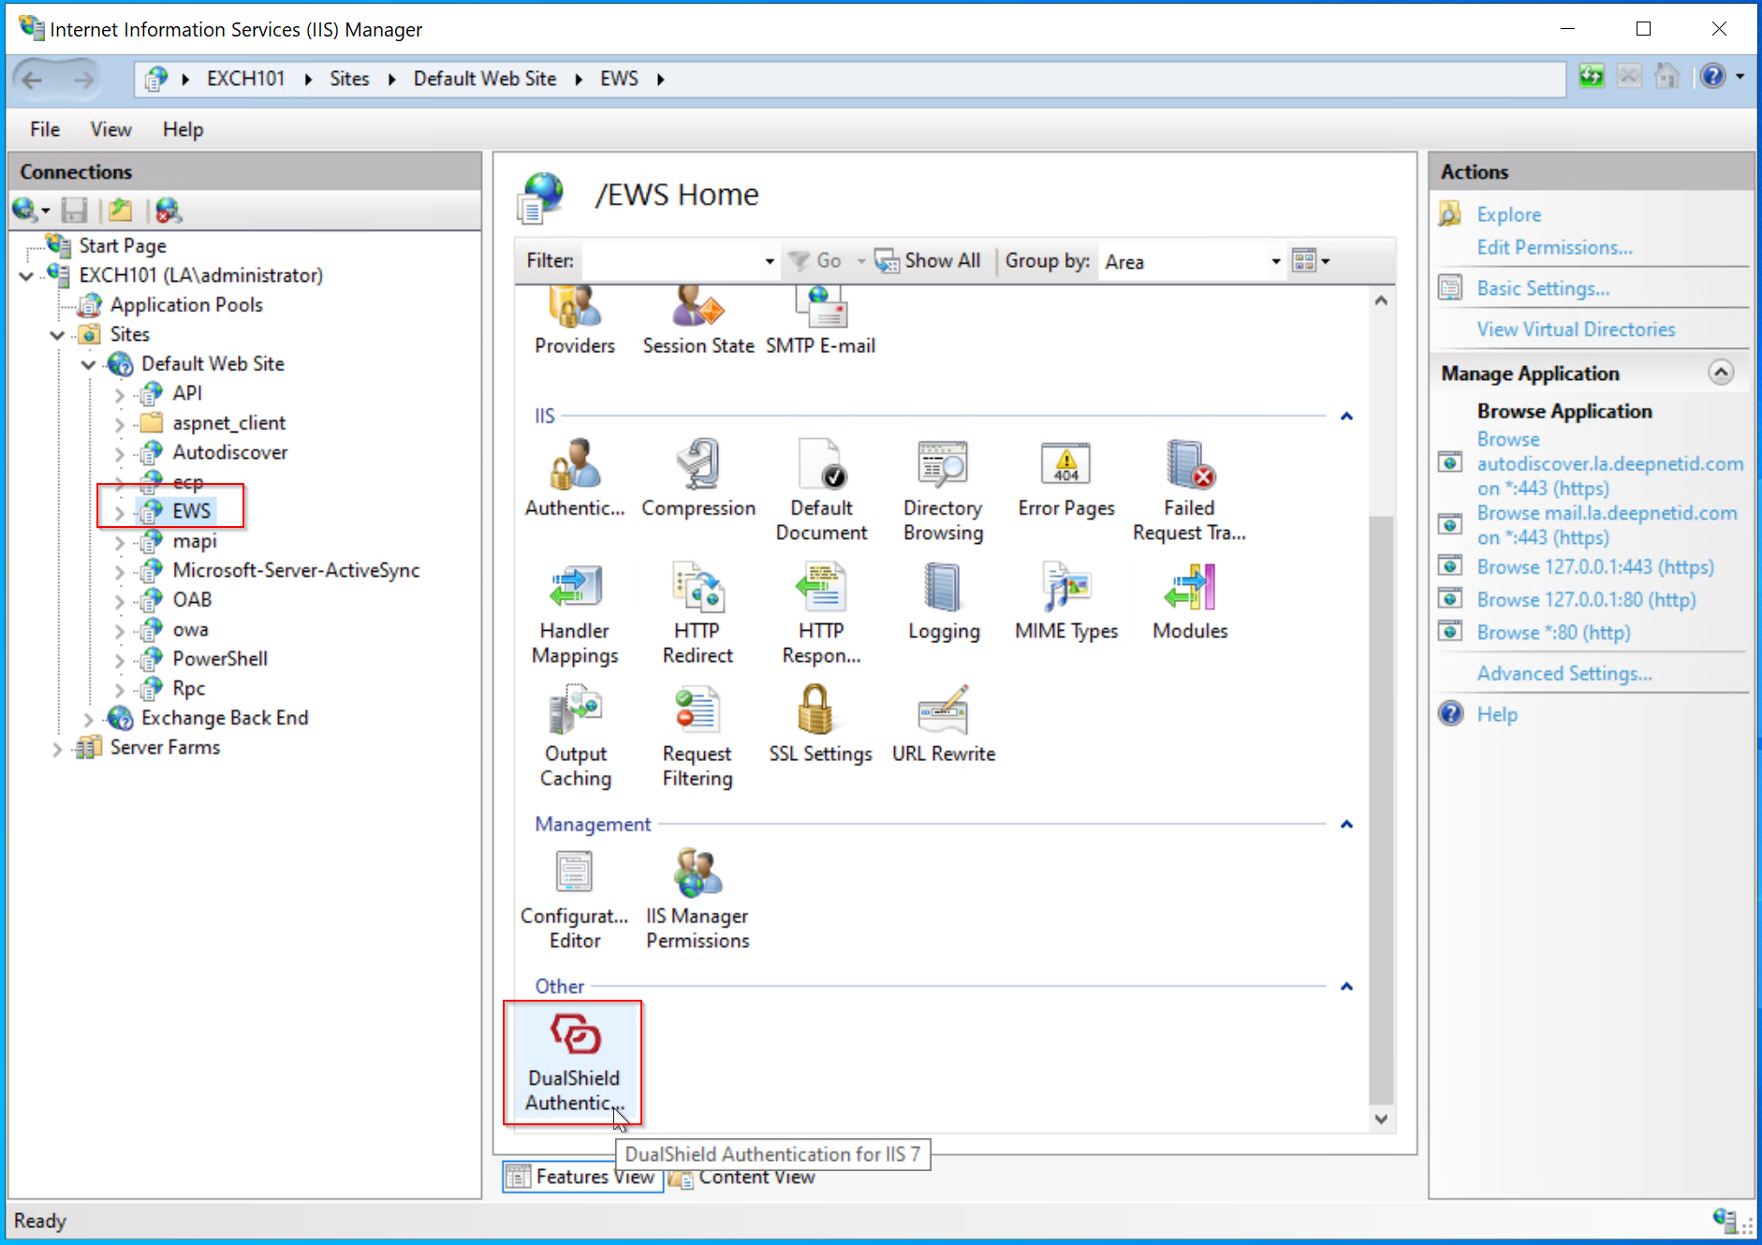This screenshot has height=1245, width=1762.
Task: Open the URL Rewrite feature
Action: click(x=943, y=711)
